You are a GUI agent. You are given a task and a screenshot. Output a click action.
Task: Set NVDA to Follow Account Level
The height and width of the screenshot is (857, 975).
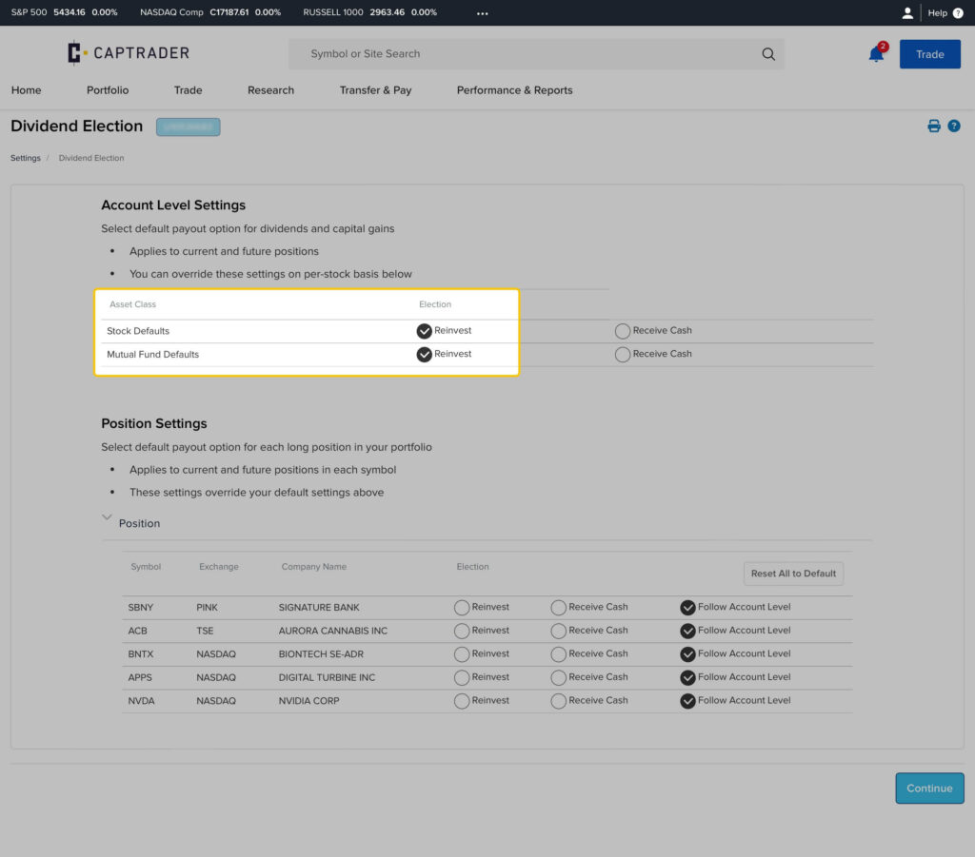tap(687, 701)
